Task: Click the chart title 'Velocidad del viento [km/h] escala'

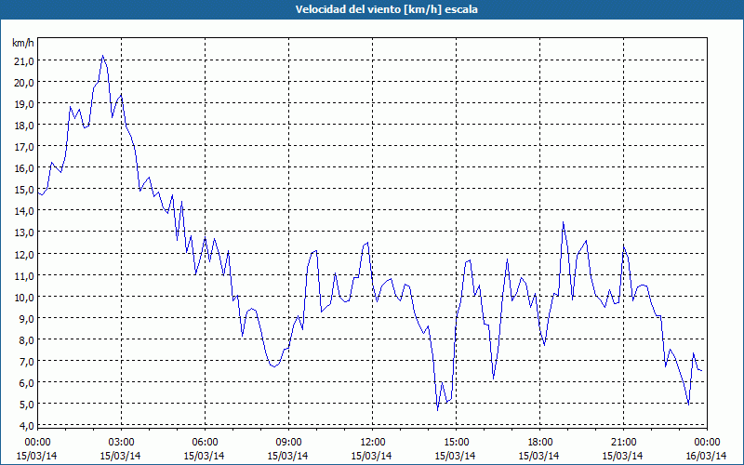Action: coord(386,9)
